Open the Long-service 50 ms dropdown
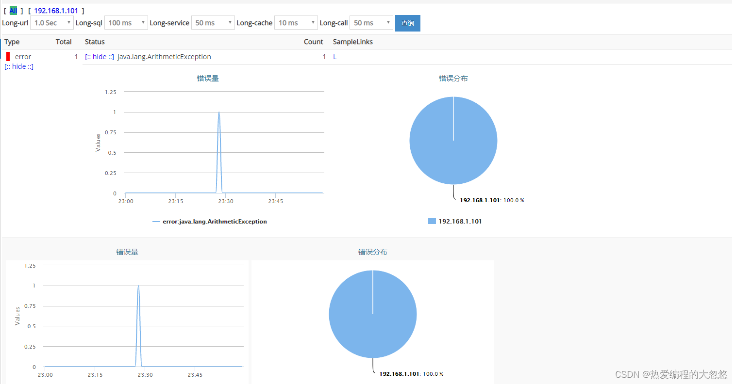 tap(213, 23)
